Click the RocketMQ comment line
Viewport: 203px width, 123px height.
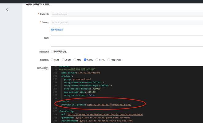[77, 69]
